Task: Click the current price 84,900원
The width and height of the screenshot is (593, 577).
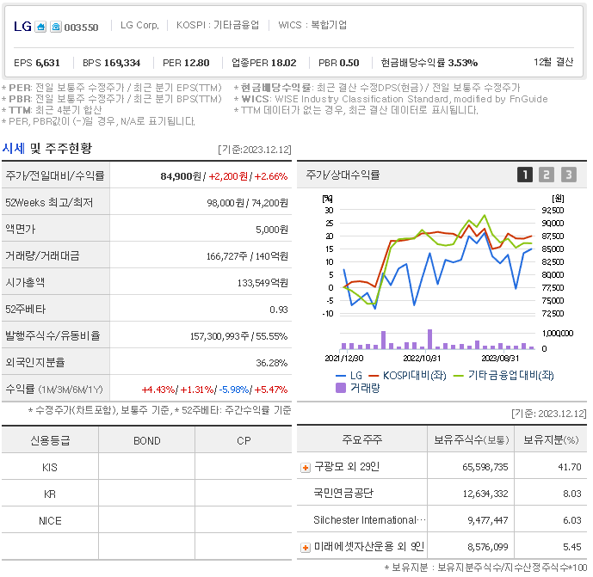Action: click(x=181, y=176)
